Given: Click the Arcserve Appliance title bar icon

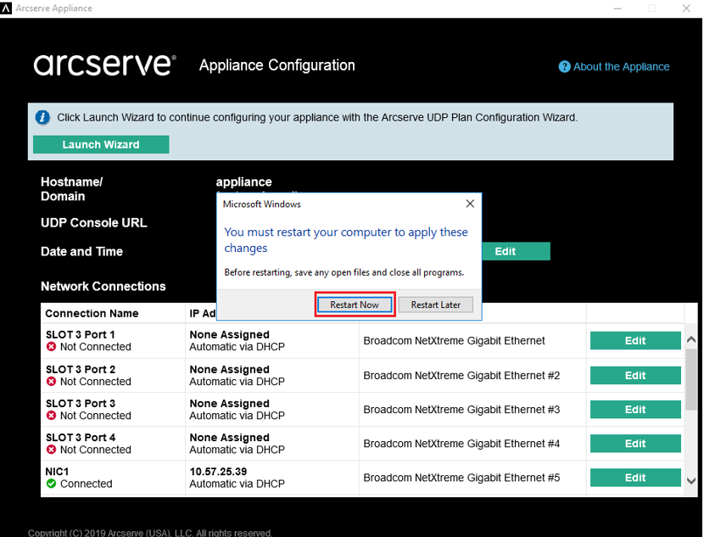Looking at the screenshot, I should pyautogui.click(x=6, y=8).
